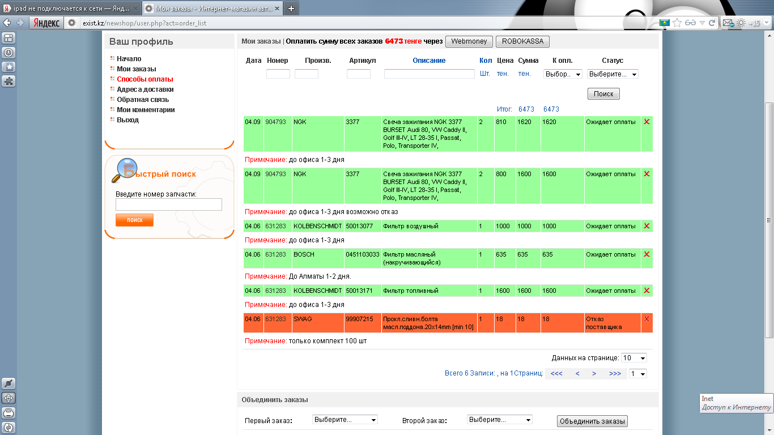
Task: Click the part number quick search field
Action: [x=169, y=204]
